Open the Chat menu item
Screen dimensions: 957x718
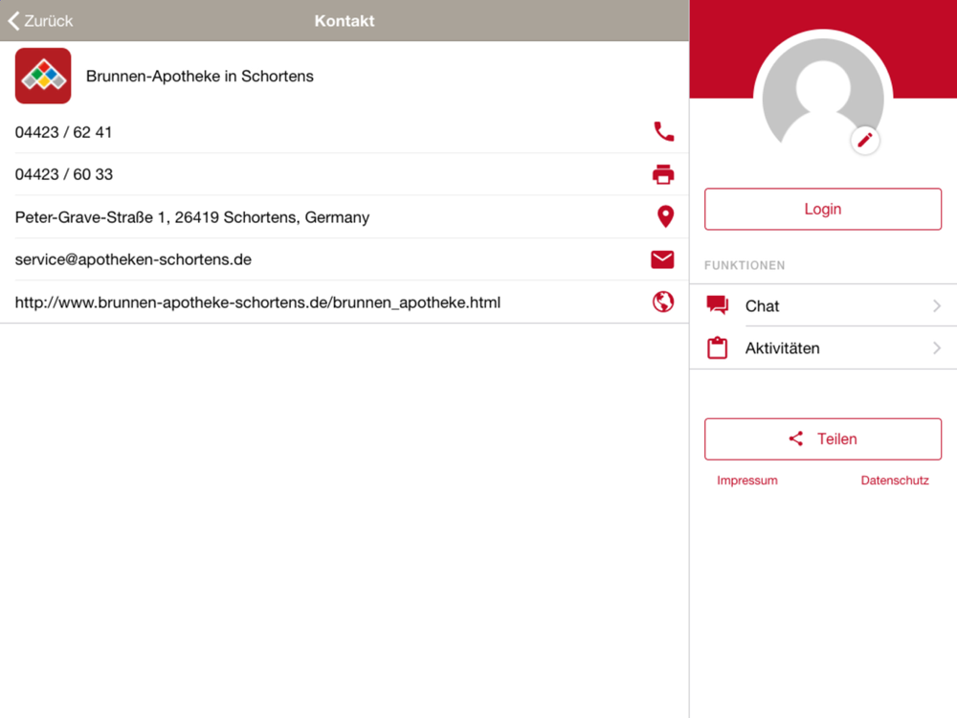[x=823, y=305]
